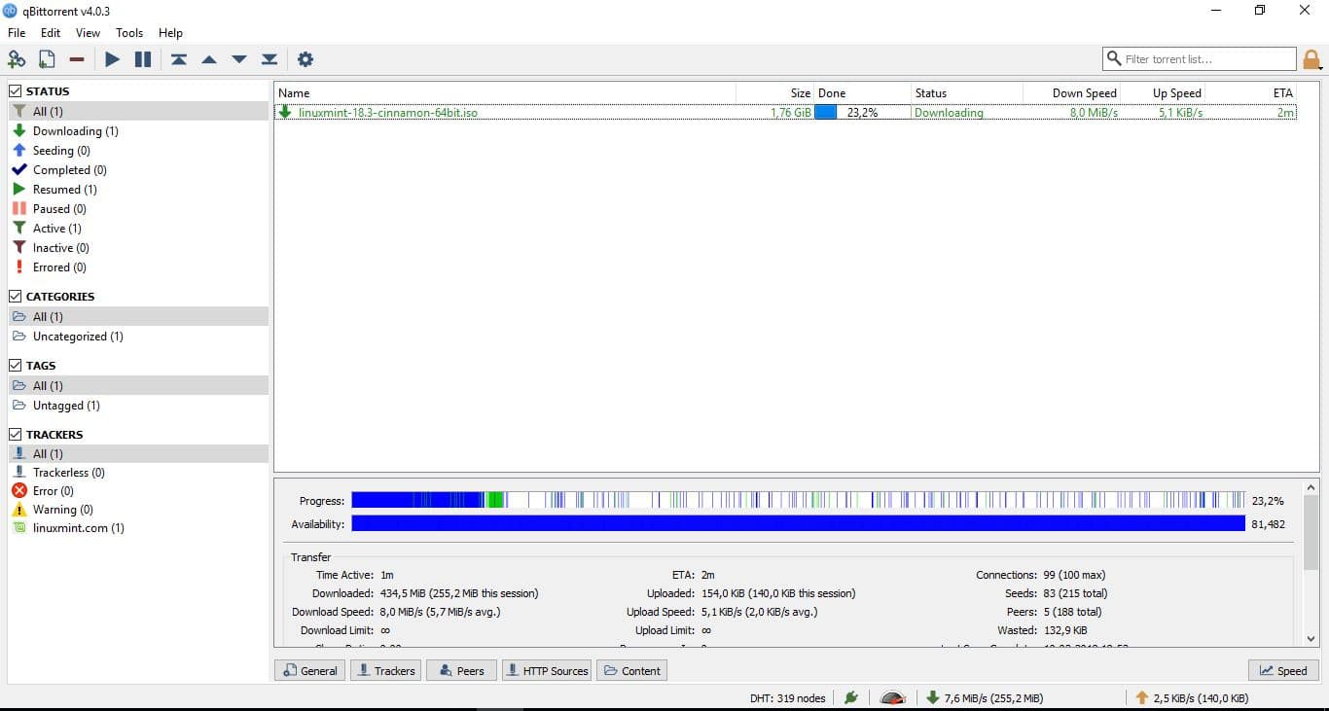This screenshot has height=711, width=1329.
Task: Open the Speed graph button
Action: [1283, 670]
